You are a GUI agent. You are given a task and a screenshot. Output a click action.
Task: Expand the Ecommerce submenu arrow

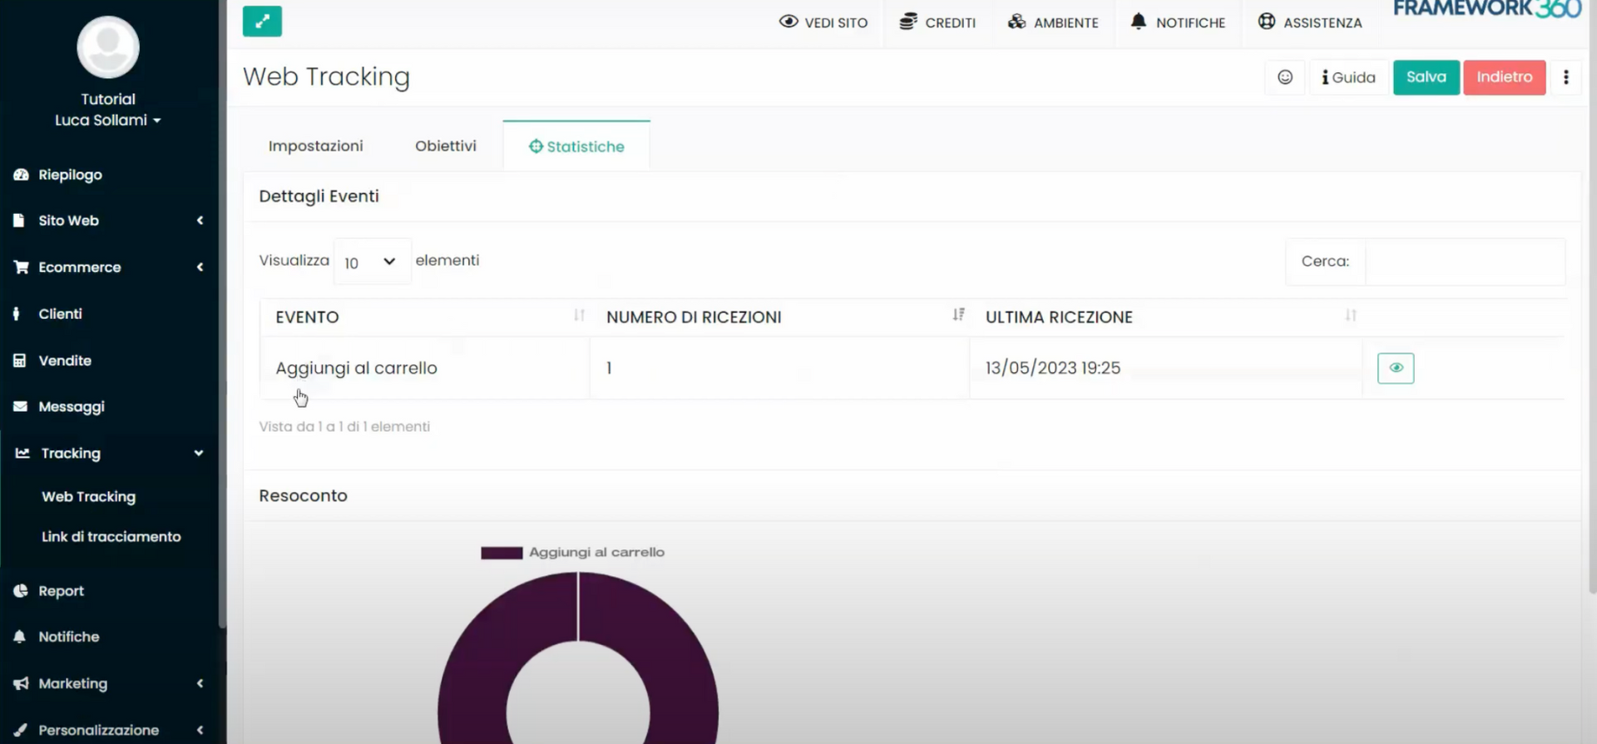(200, 267)
